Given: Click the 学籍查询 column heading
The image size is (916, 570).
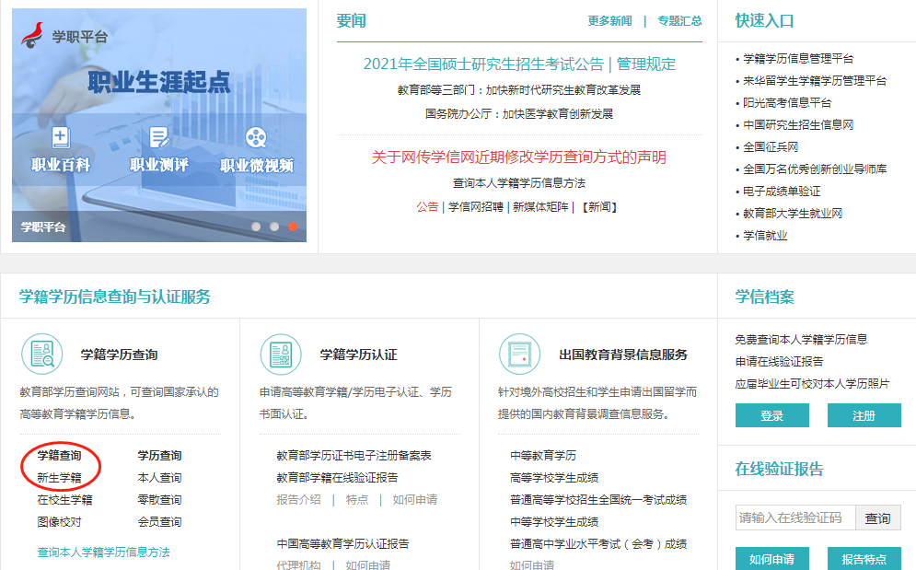Looking at the screenshot, I should (x=59, y=456).
